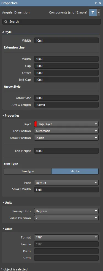Open the Text Position dropdown
The image size is (103, 271).
[x=66, y=131]
